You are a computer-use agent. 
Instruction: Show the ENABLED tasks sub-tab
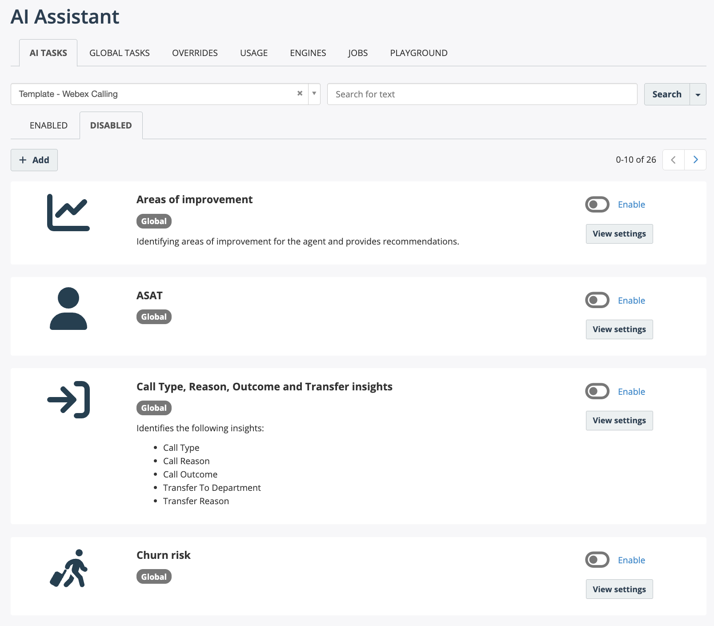coord(48,125)
